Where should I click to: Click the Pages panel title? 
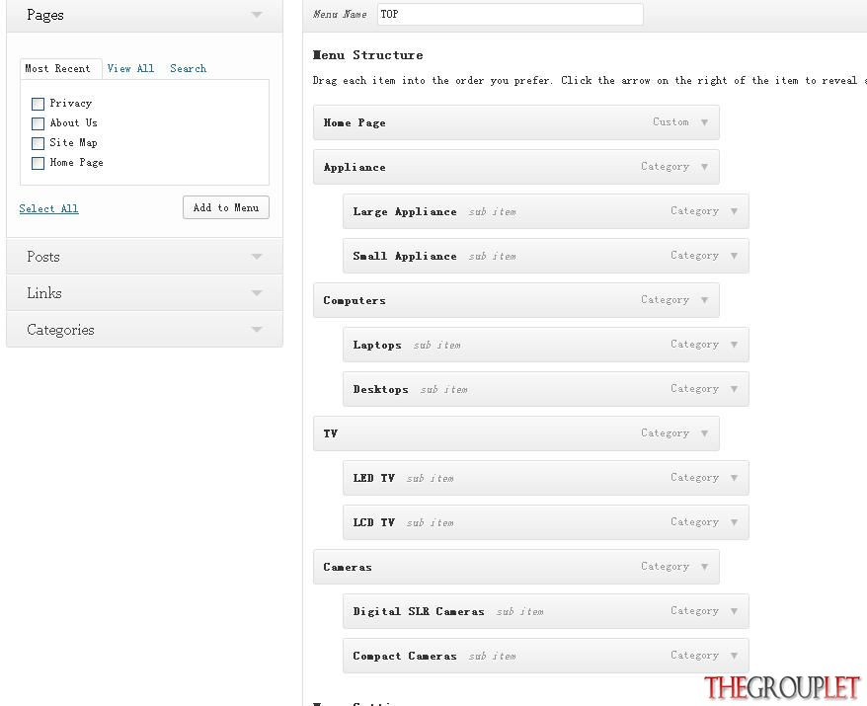[45, 15]
